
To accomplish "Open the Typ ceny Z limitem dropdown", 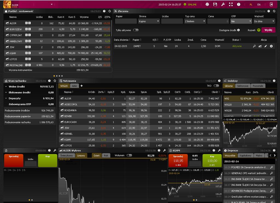I will (195, 21).
